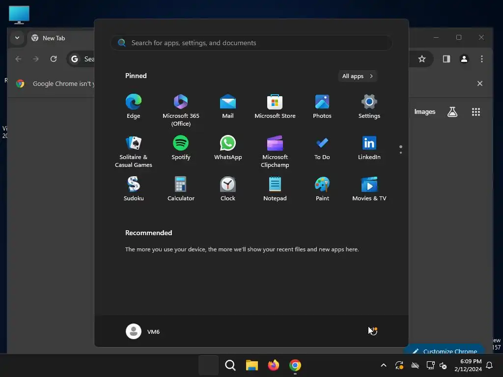Open the Images link in Chrome
Screen dimensions: 503x377
[x=425, y=112]
